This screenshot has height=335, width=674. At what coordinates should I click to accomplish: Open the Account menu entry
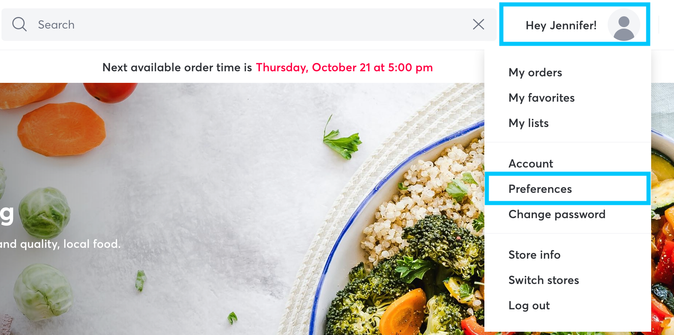point(531,164)
